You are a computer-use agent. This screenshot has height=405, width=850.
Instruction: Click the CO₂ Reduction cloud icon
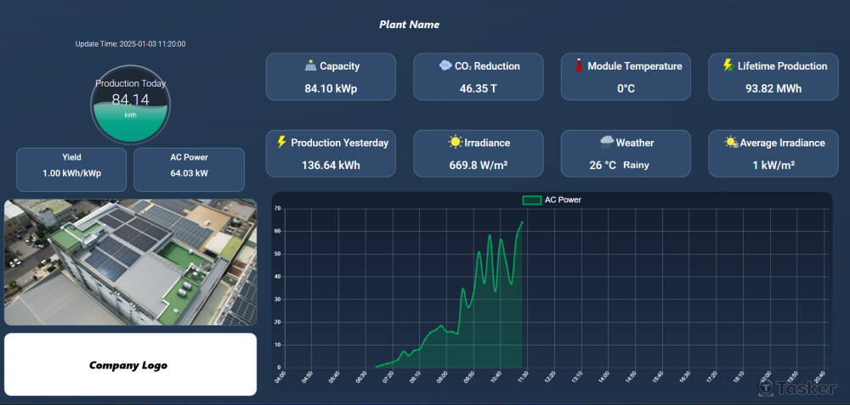pyautogui.click(x=445, y=65)
